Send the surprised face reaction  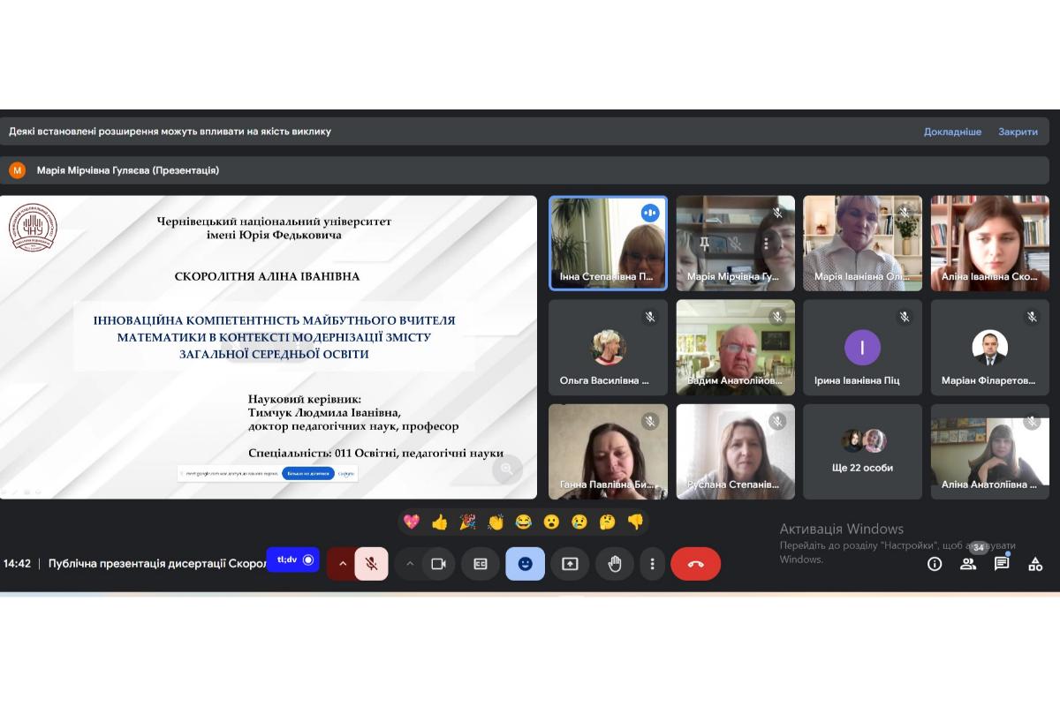[x=551, y=522]
